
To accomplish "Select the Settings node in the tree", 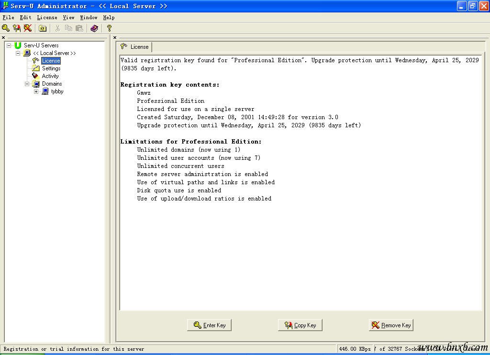I will [51, 68].
